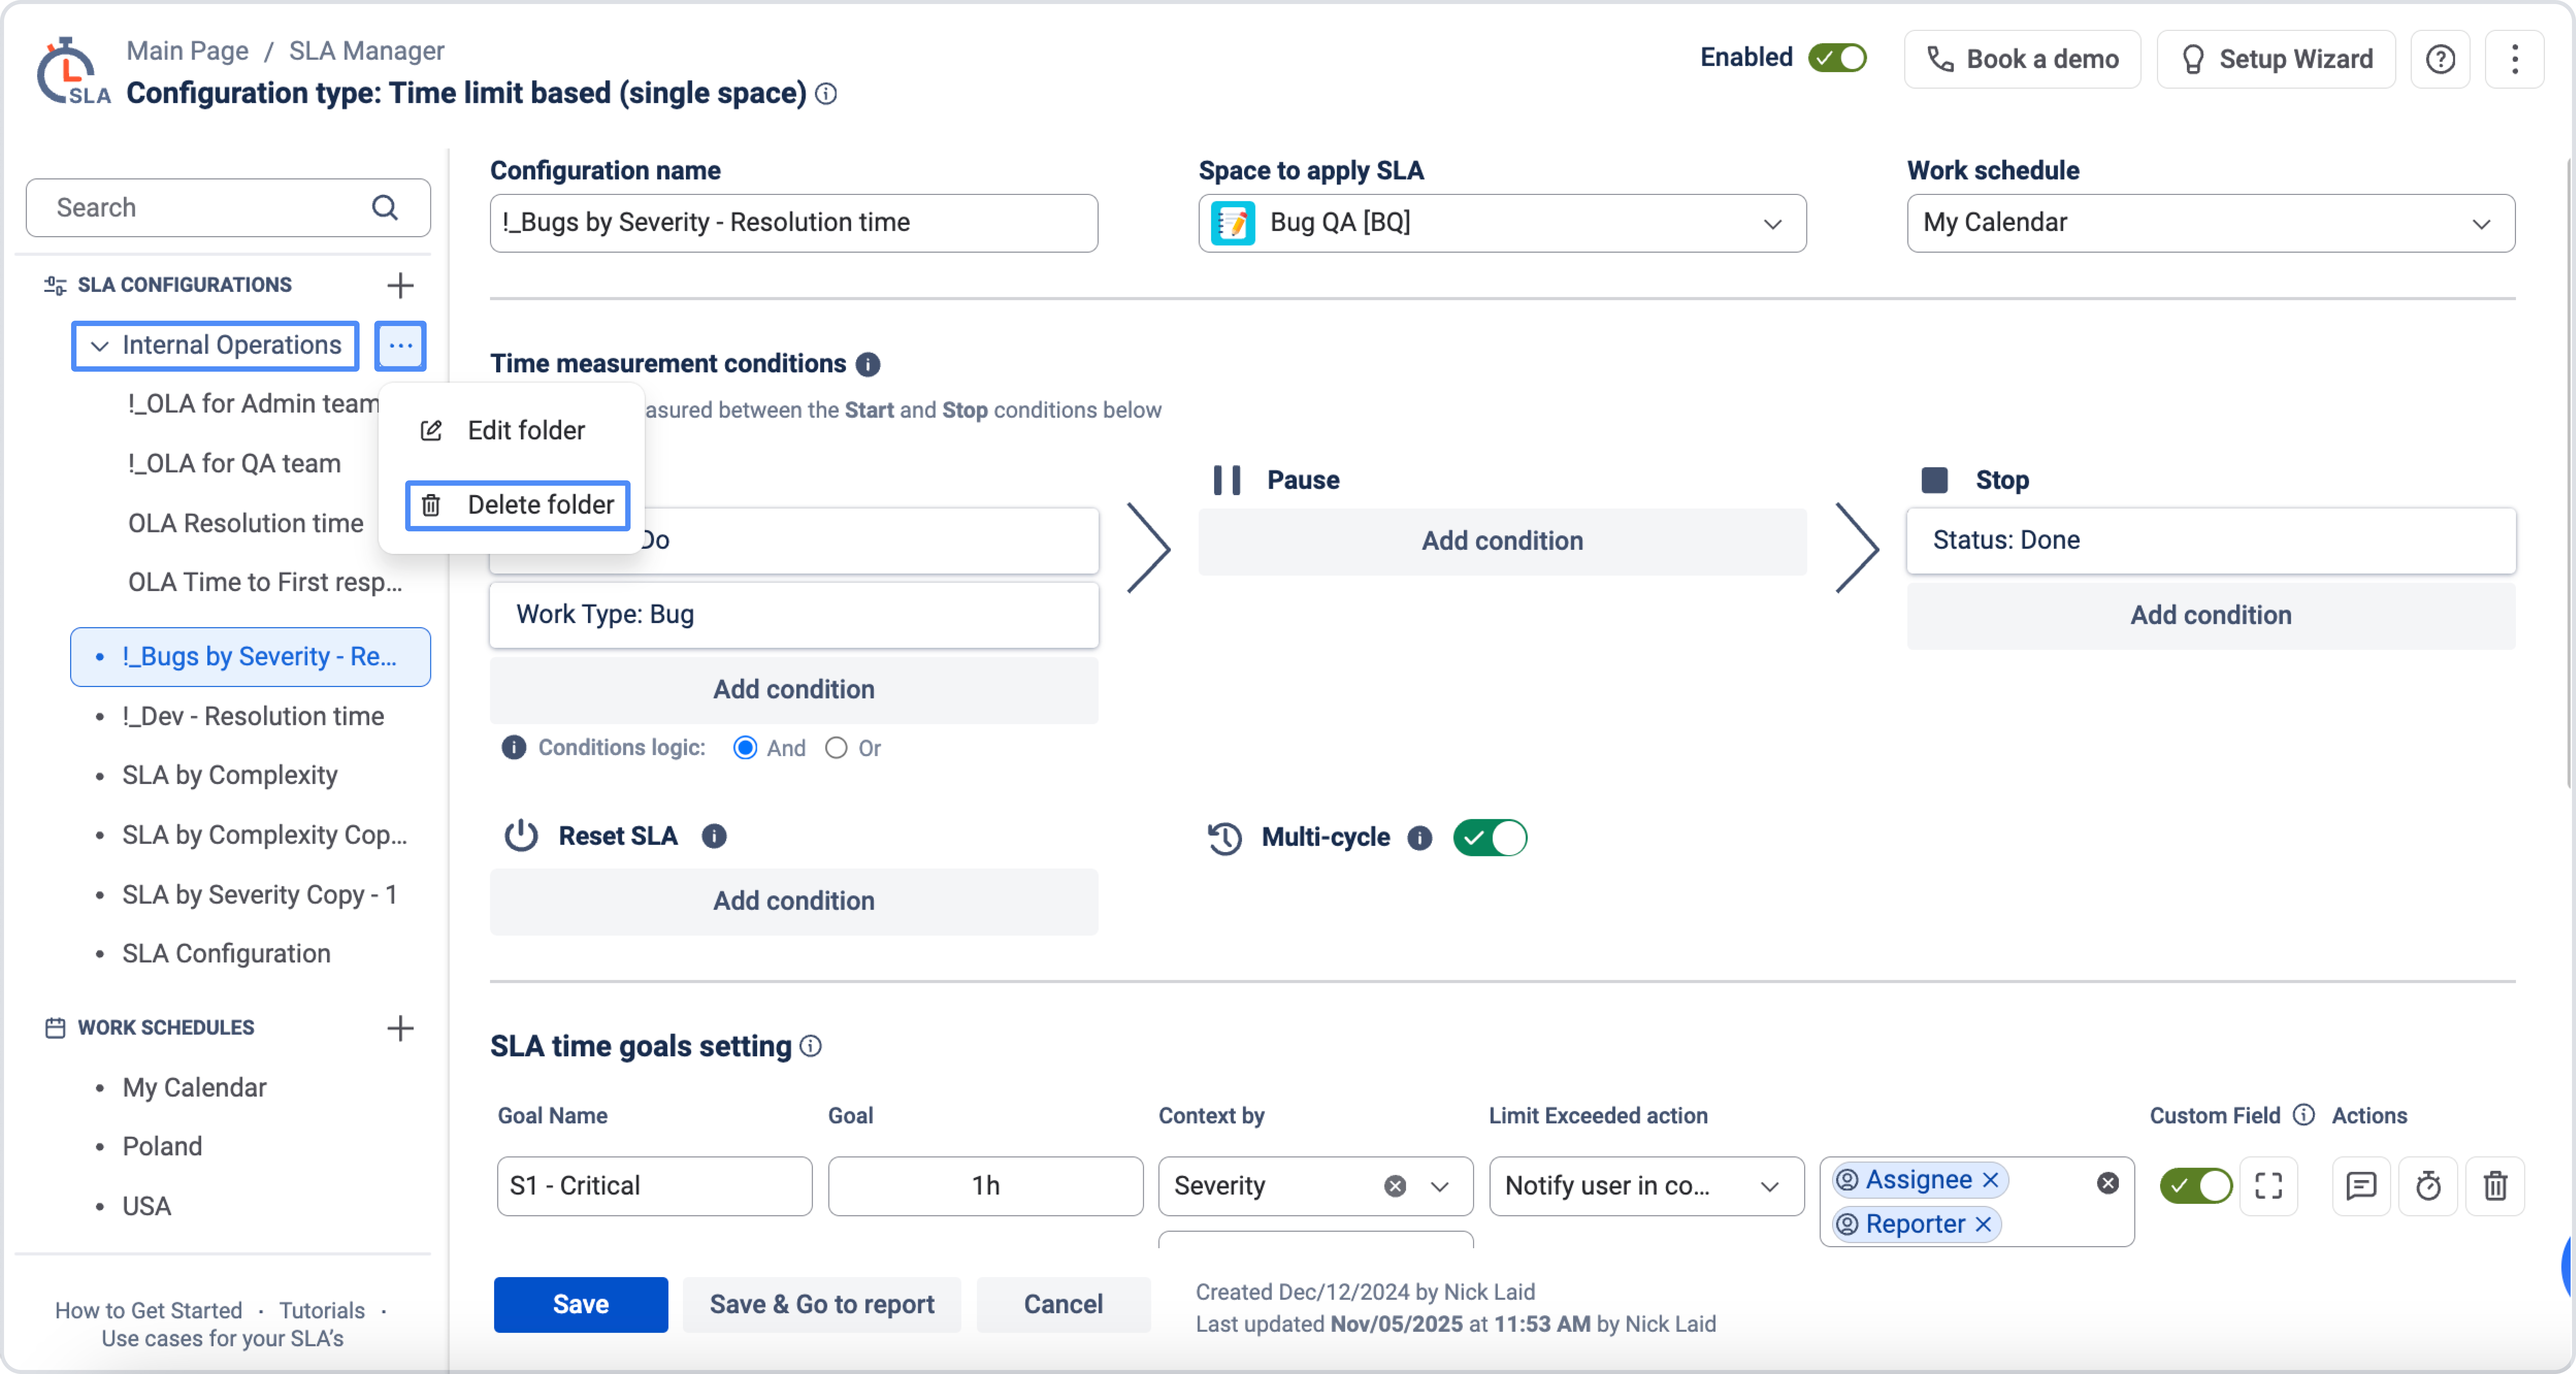Remove the Reporter tag
Viewport: 2576px width, 1374px height.
coord(1984,1224)
